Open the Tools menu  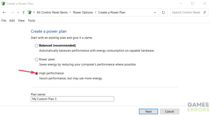tap(31, 21)
